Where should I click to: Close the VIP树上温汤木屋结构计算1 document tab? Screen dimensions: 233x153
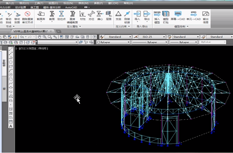[51, 31]
